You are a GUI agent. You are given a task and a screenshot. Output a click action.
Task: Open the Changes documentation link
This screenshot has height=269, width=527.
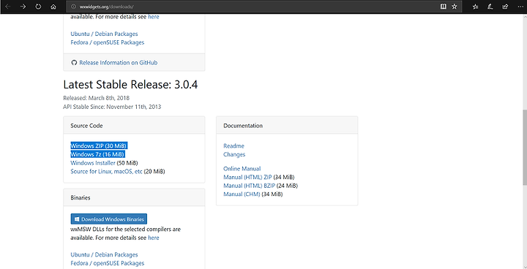pyautogui.click(x=234, y=154)
